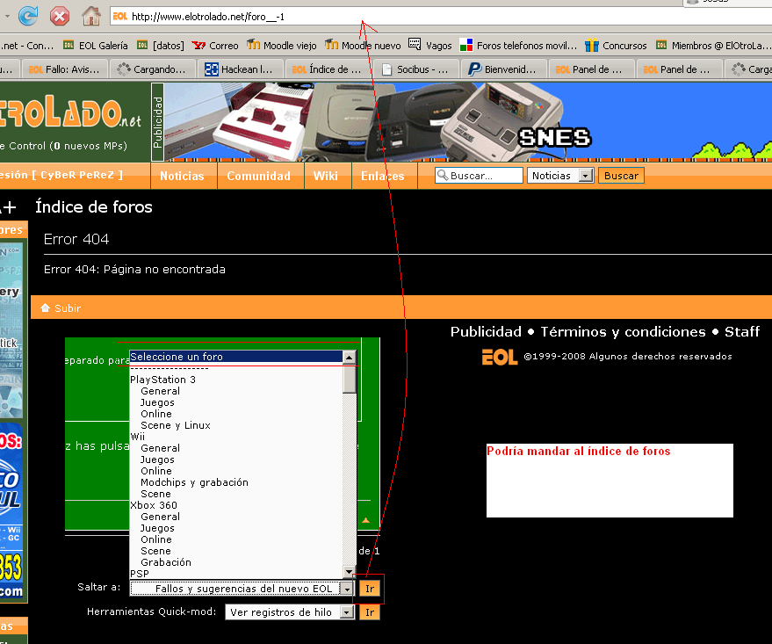Switch to the 'Bienvenid...' PayPal tab
Screen dimensions: 772x644
pos(504,69)
